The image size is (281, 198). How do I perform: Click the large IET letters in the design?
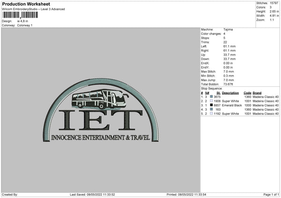(x=101, y=120)
